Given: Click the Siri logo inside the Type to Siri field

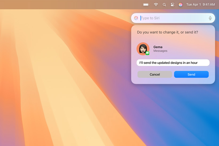Looking at the screenshot, I should tap(136, 18).
